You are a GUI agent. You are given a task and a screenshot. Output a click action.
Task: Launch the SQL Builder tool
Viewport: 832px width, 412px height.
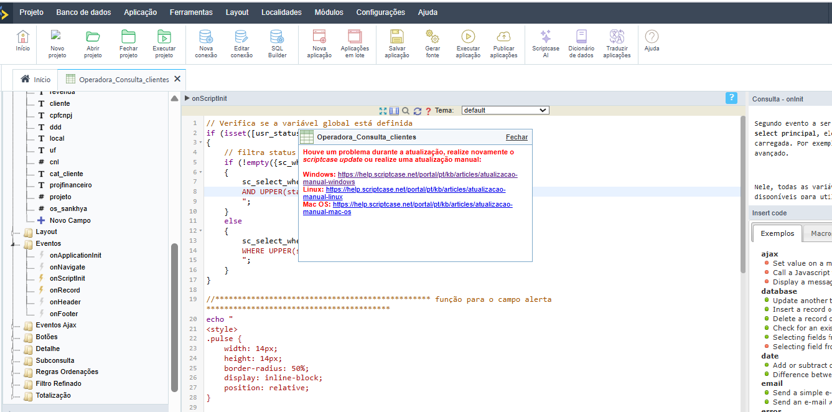pyautogui.click(x=277, y=44)
